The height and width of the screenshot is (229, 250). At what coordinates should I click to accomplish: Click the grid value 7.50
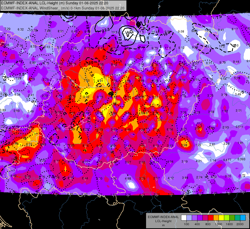click(87, 81)
